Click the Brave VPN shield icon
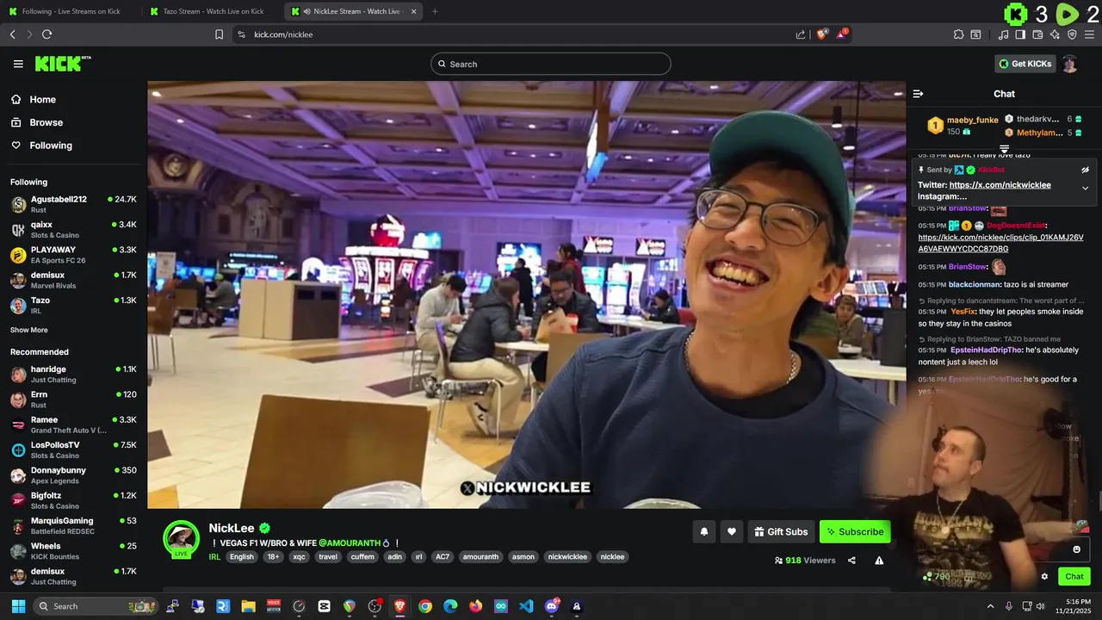1102x620 pixels. (x=1072, y=34)
